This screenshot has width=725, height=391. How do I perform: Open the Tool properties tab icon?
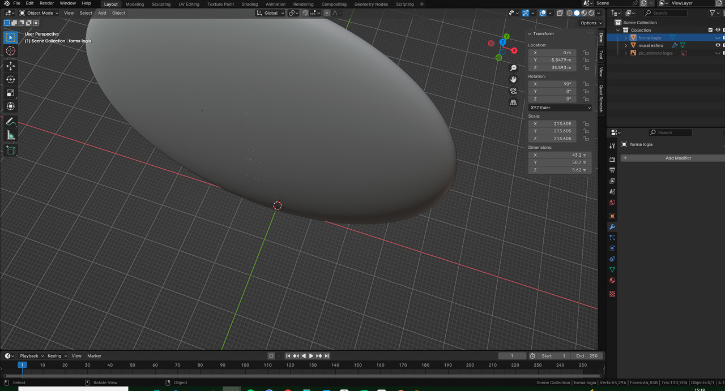pyautogui.click(x=612, y=145)
